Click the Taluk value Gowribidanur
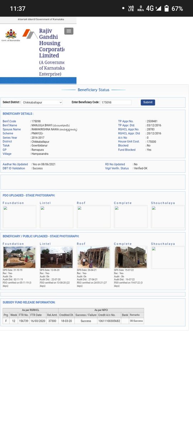This screenshot has width=193, height=430. [40, 145]
